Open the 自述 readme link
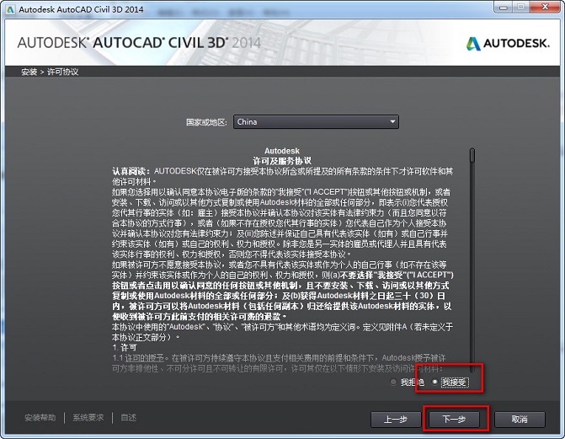565x439 pixels. tap(128, 418)
